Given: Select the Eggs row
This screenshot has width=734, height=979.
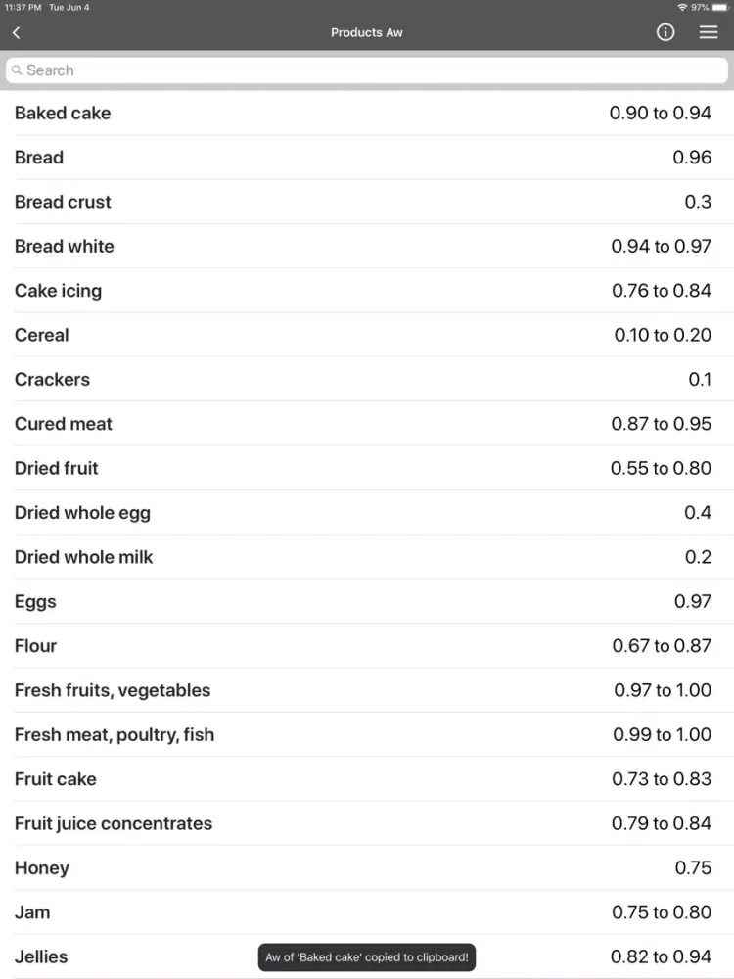Looking at the screenshot, I should 367,601.
